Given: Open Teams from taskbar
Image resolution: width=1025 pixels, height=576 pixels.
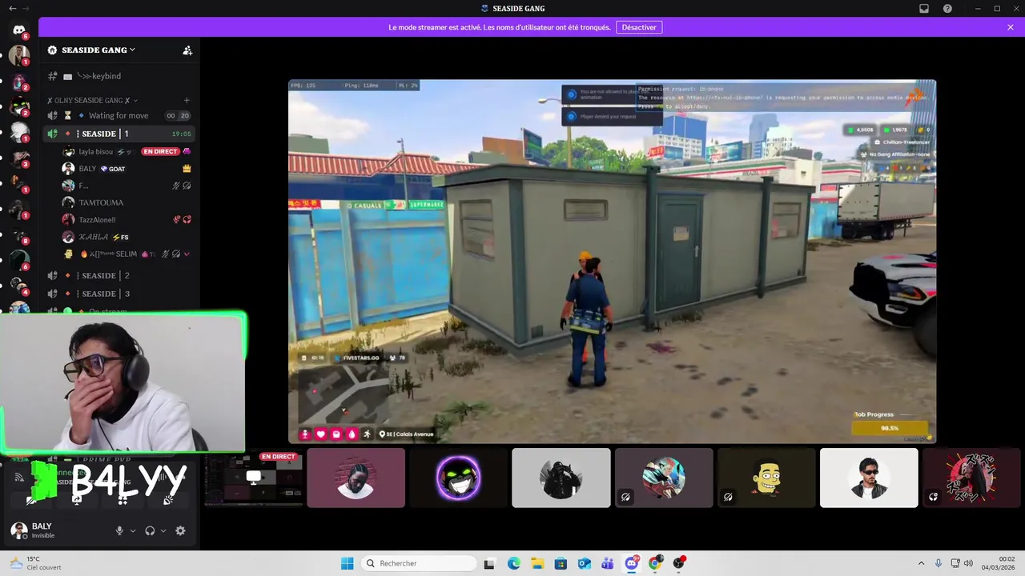Looking at the screenshot, I should pyautogui.click(x=608, y=563).
